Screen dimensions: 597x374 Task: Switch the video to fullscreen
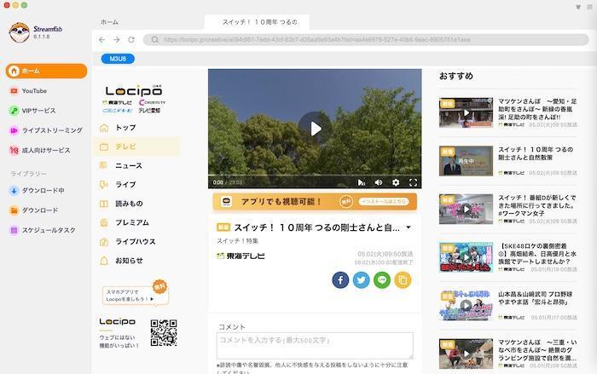pyautogui.click(x=413, y=182)
